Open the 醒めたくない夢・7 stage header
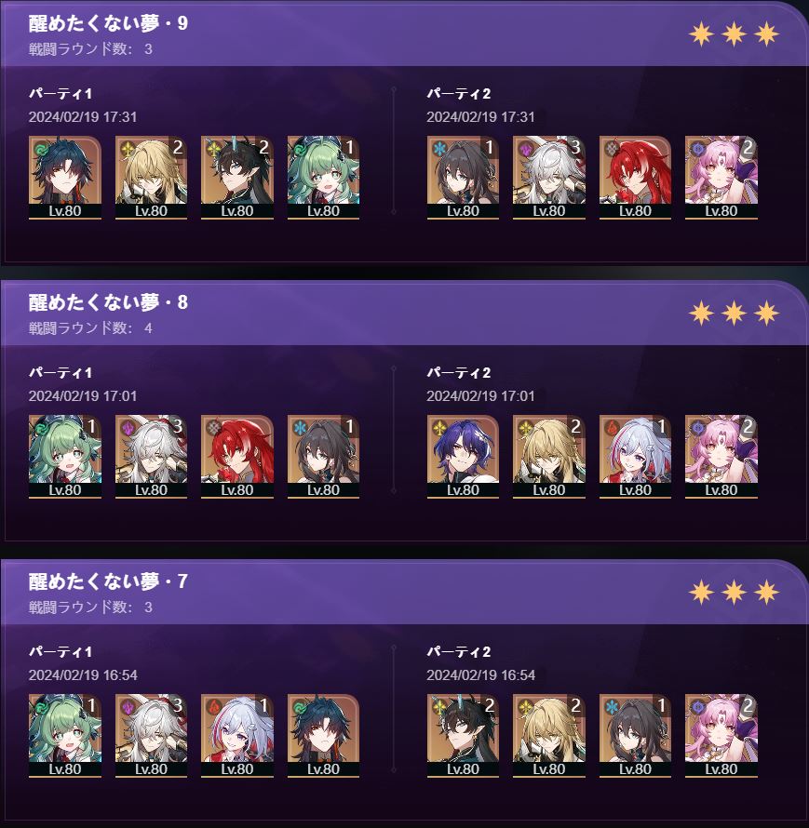This screenshot has width=809, height=828. 108,581
